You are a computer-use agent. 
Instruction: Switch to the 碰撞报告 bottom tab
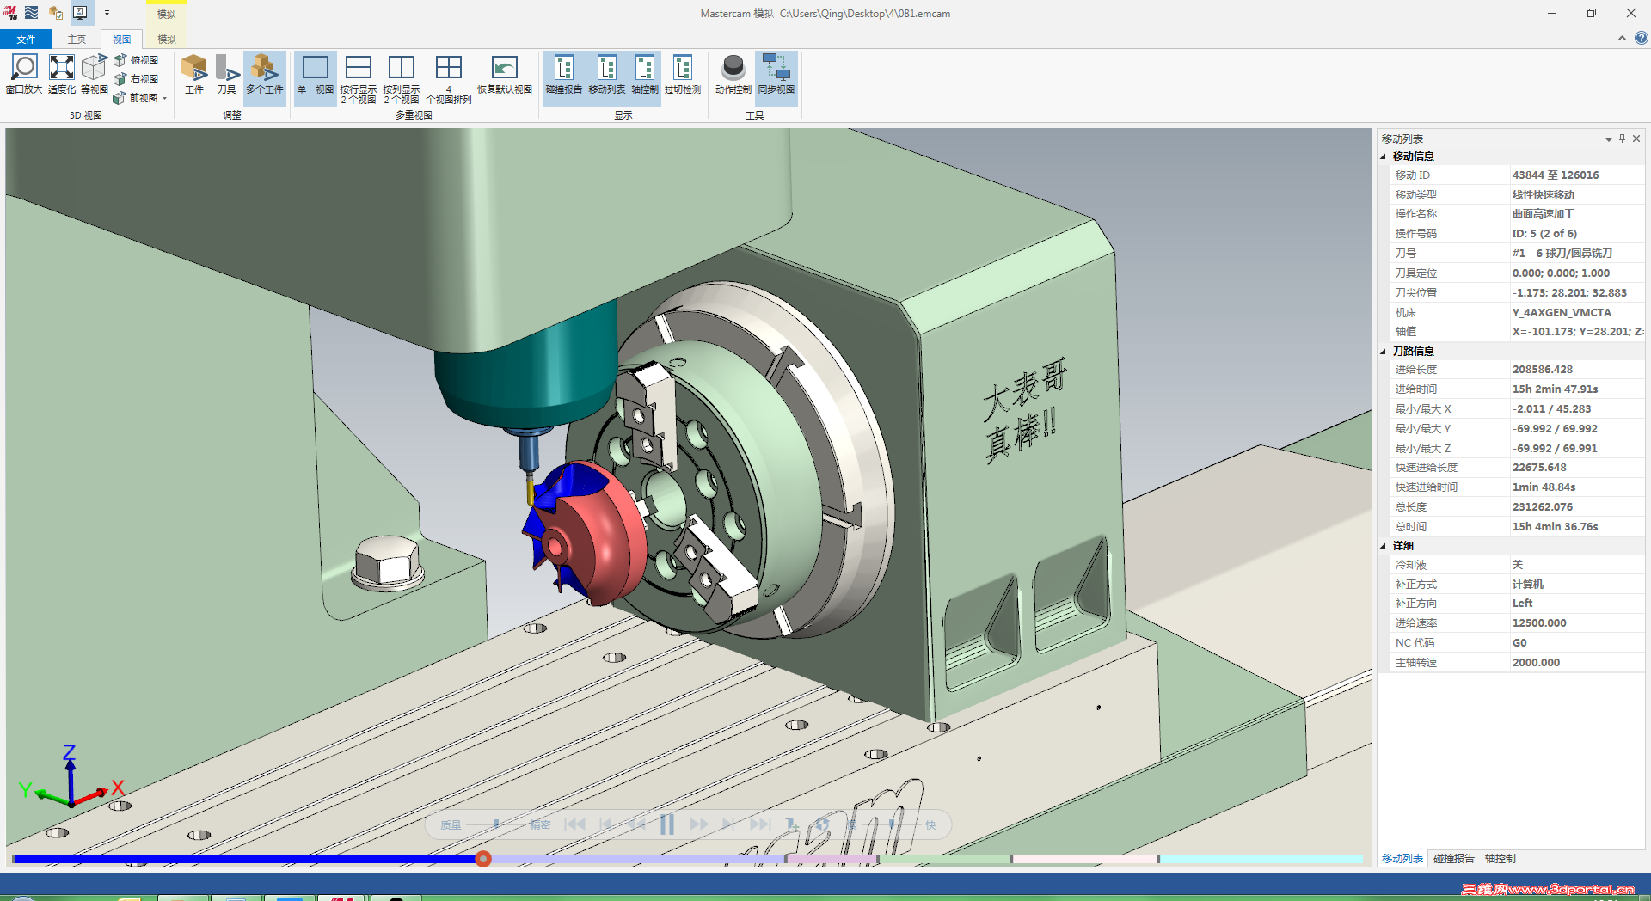point(1454,859)
